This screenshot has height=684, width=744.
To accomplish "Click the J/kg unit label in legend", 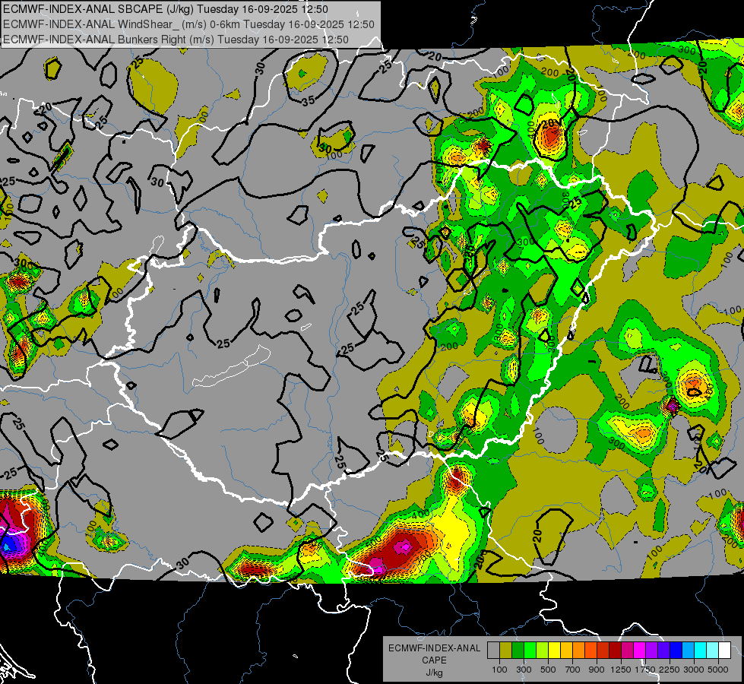I will pyautogui.click(x=434, y=673).
